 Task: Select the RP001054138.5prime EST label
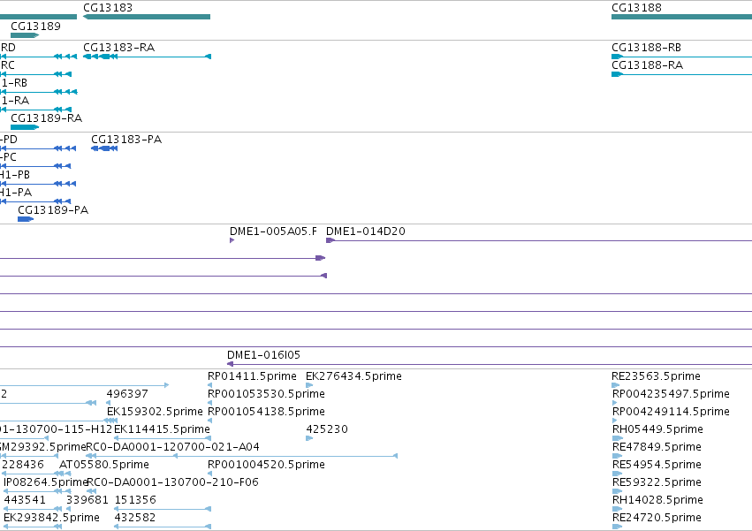(x=266, y=412)
